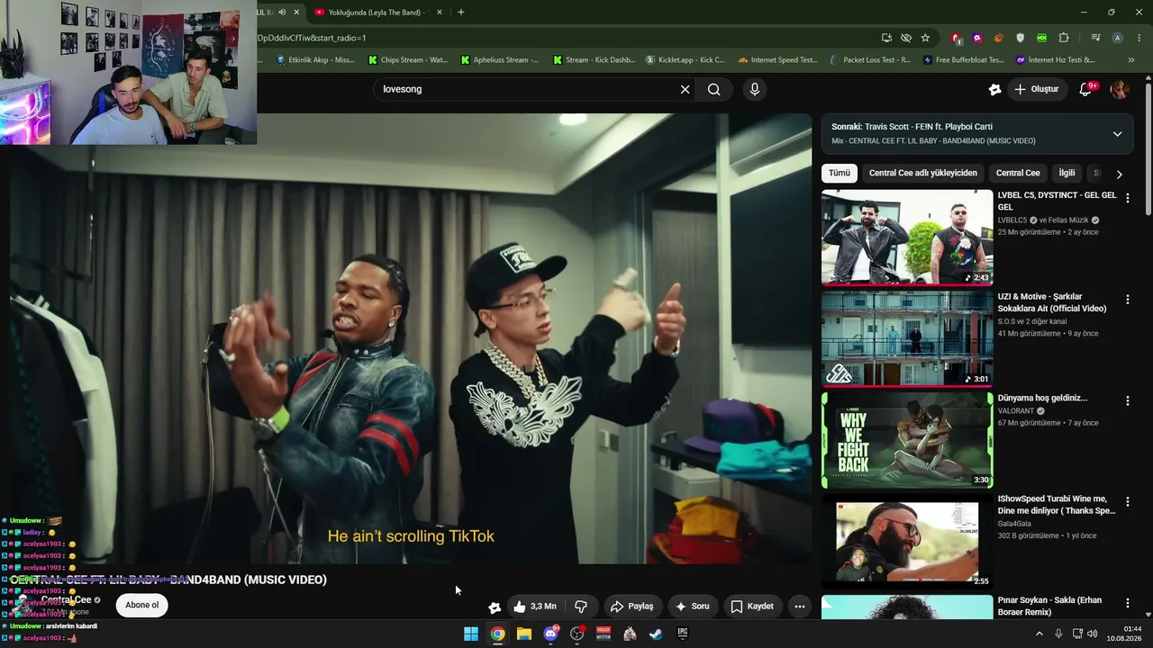Clear the lovesong search text

tap(685, 89)
